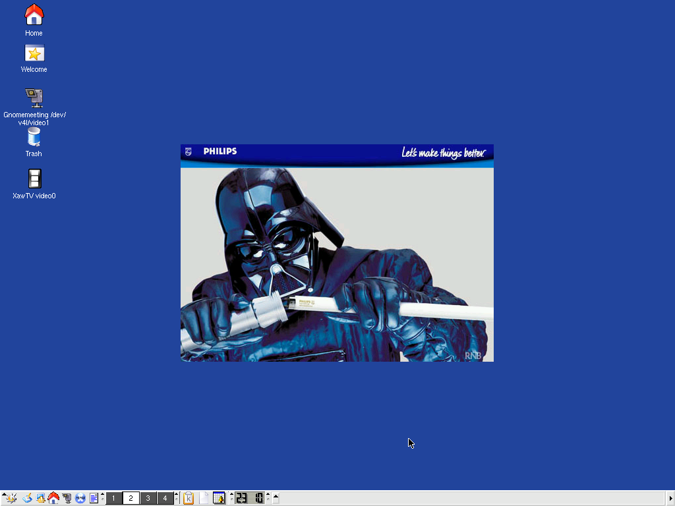The width and height of the screenshot is (675, 506).
Task: Open the Home desktop icon
Action: [x=34, y=20]
